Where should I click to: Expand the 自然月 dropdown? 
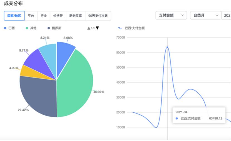[x=205, y=16]
